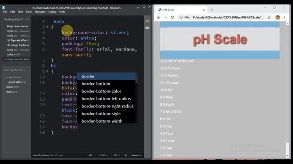Open quick-edit.png in file tree
Image resolution: width=293 pixels, height=164 pixels.
point(17,82)
